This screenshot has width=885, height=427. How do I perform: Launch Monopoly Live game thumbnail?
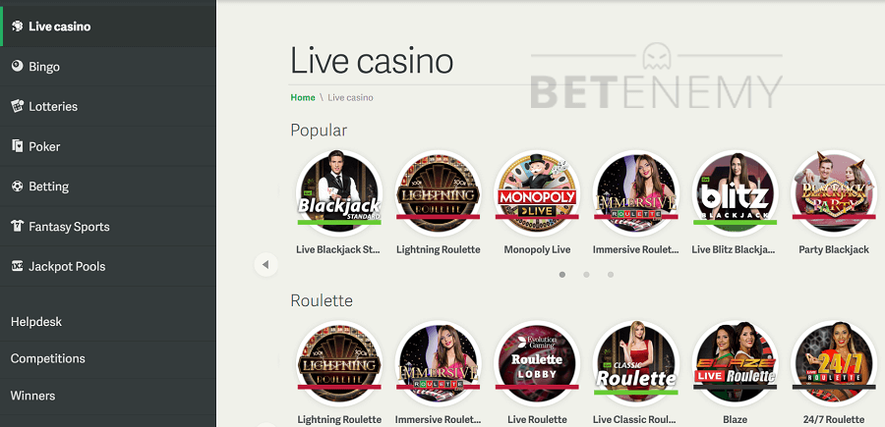tap(537, 192)
